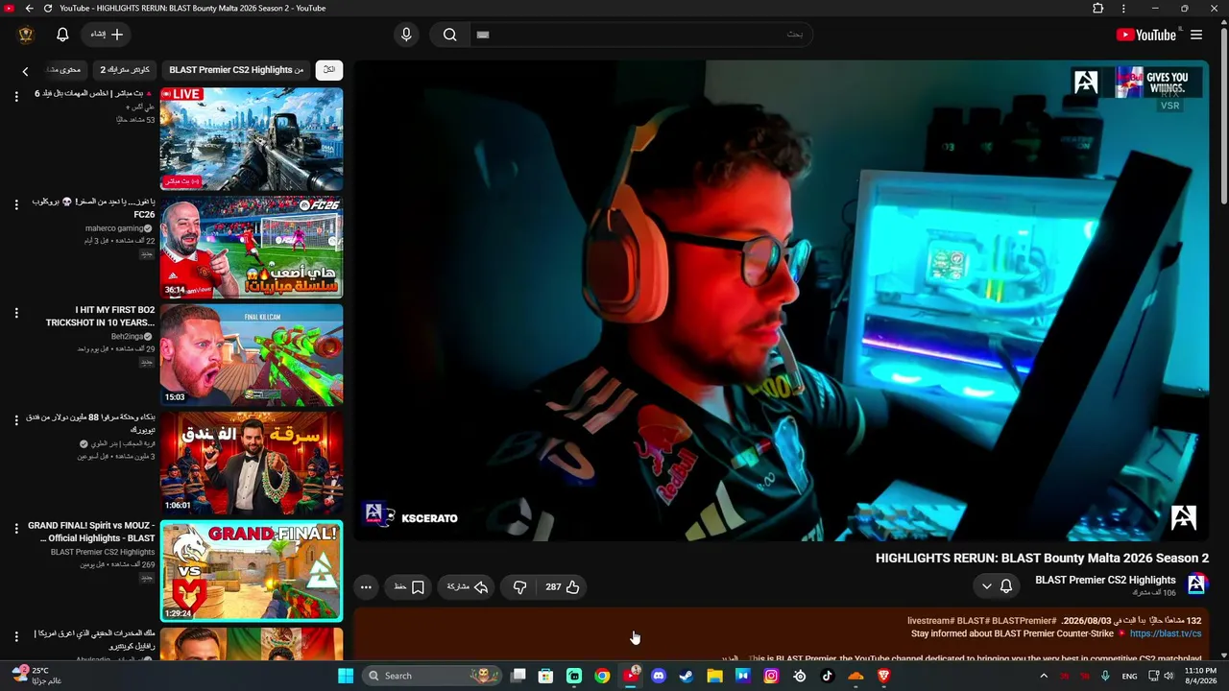1229x691 pixels.
Task: Show hidden system tray icons
Action: [1044, 676]
